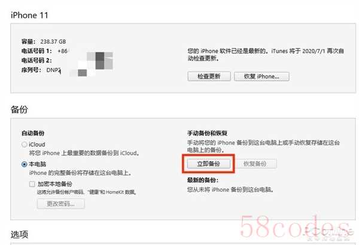The width and height of the screenshot is (359, 245).
Task: Select the 本电脑 backup radio button
Action: tap(25, 164)
